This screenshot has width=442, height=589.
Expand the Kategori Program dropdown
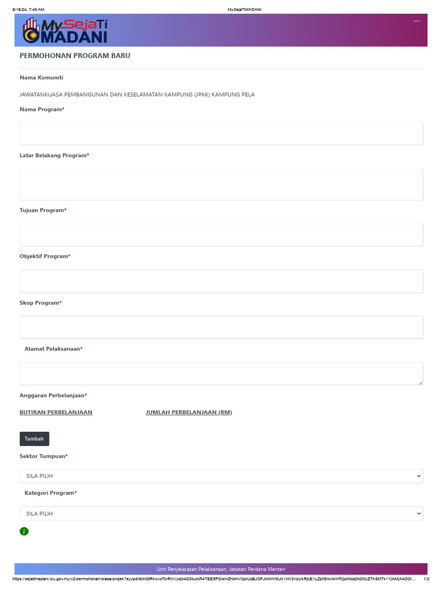(221, 514)
